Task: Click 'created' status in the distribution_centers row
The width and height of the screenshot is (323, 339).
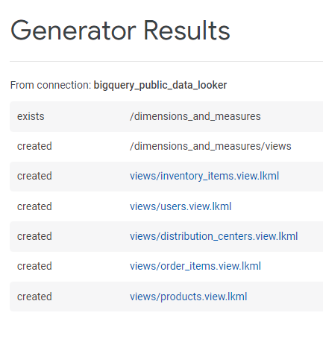Action: click(34, 236)
